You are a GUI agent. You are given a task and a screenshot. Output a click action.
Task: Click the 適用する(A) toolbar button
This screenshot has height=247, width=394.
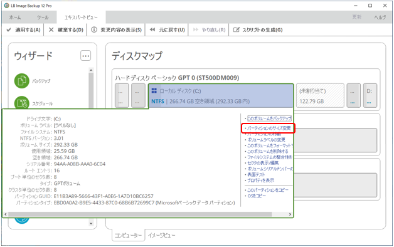tap(23, 30)
